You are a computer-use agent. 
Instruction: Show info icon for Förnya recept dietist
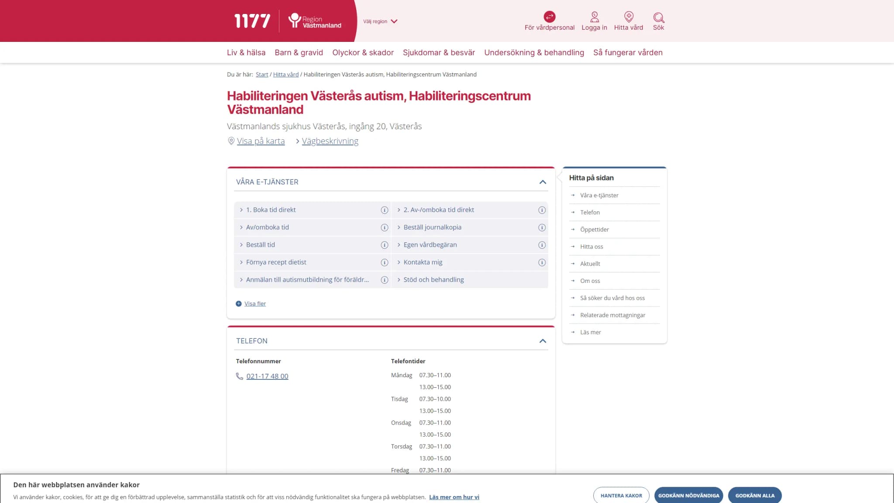point(384,262)
